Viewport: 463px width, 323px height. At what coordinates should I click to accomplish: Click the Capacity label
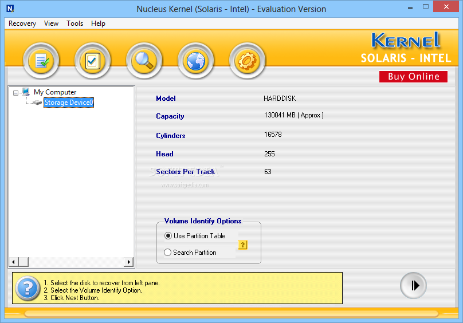(170, 116)
